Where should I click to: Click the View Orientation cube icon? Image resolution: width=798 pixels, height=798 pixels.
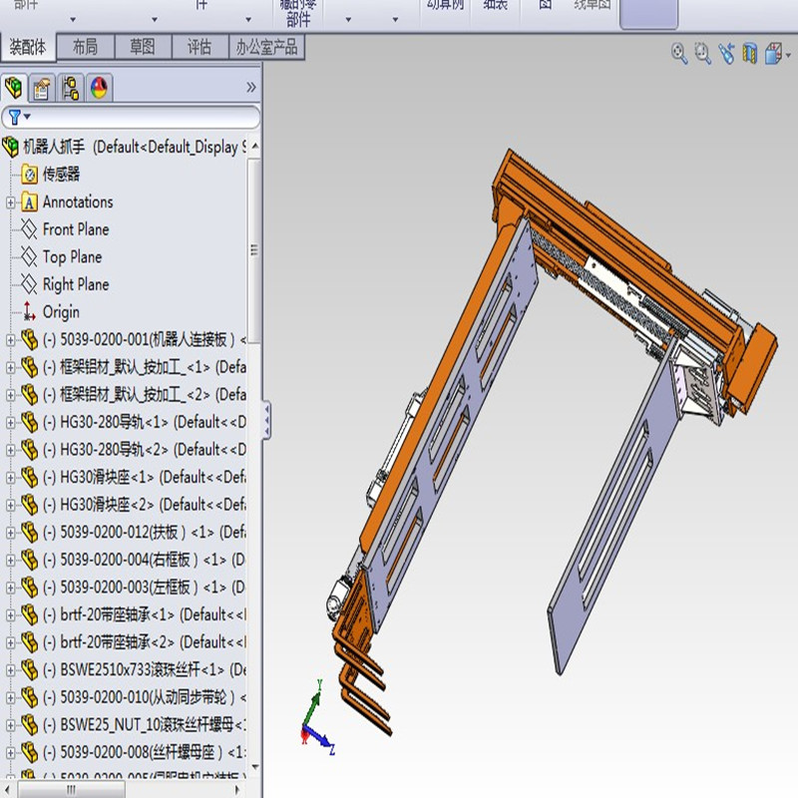[773, 53]
